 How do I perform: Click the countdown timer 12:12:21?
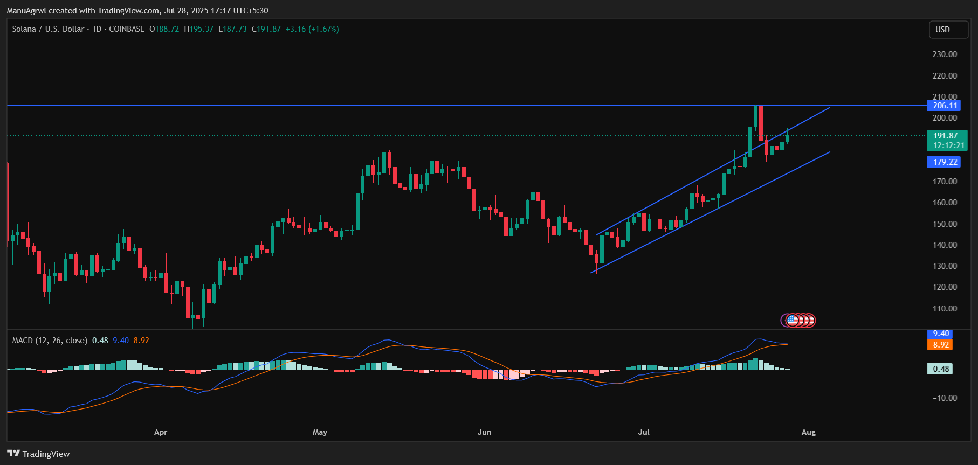(x=948, y=145)
